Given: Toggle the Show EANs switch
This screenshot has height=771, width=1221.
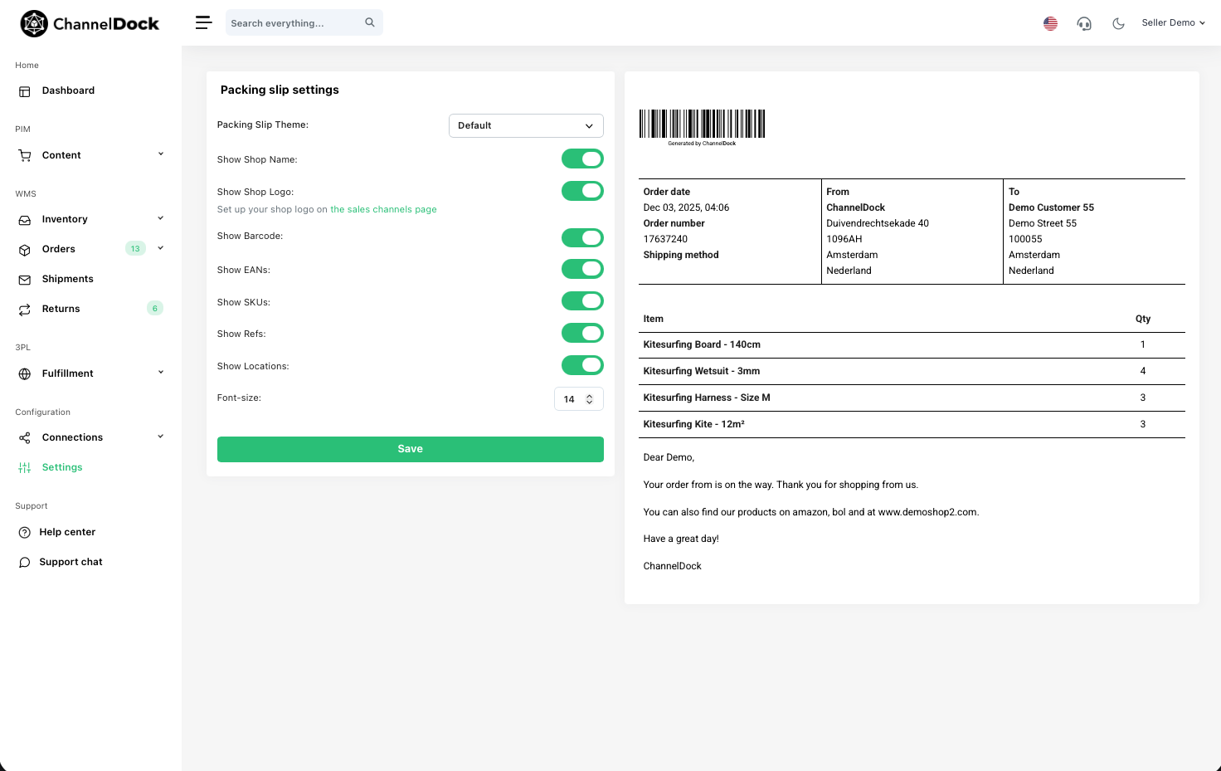Looking at the screenshot, I should [x=582, y=269].
